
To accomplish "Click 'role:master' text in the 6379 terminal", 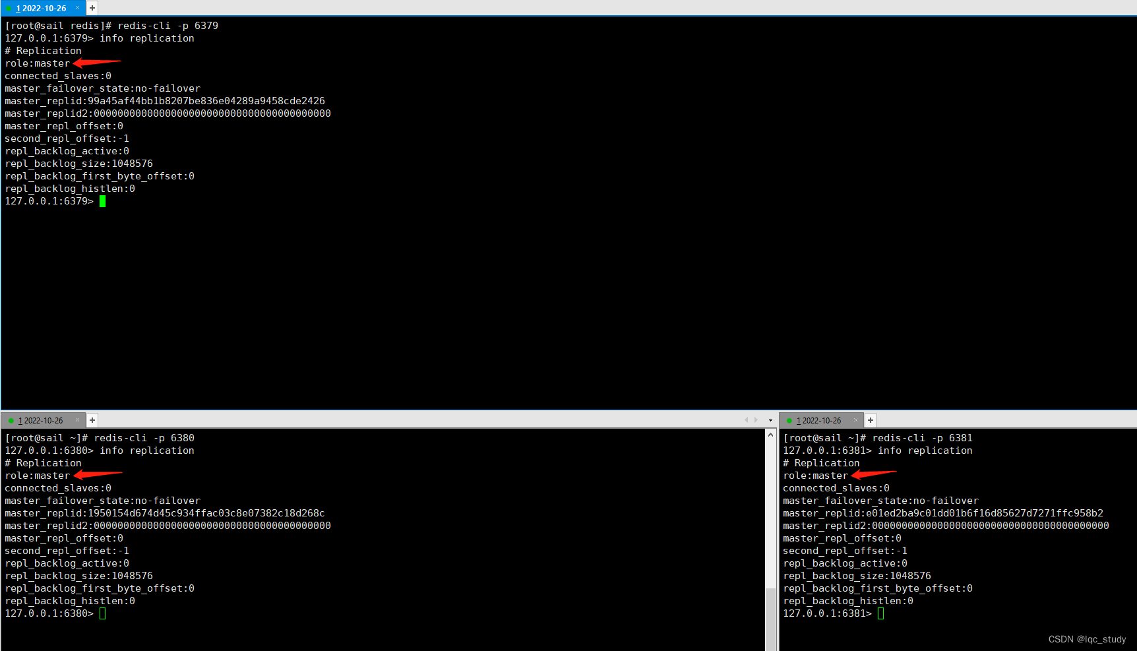I will [x=37, y=63].
